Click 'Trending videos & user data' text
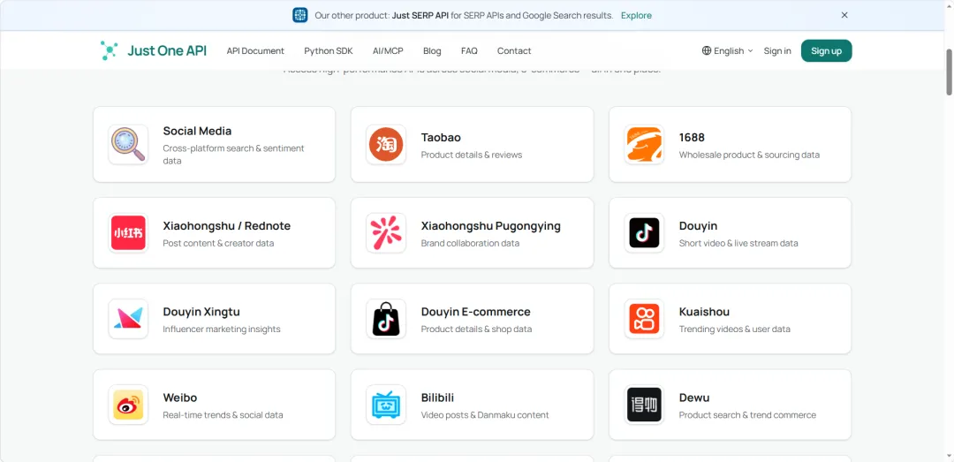This screenshot has width=954, height=462. tap(735, 329)
